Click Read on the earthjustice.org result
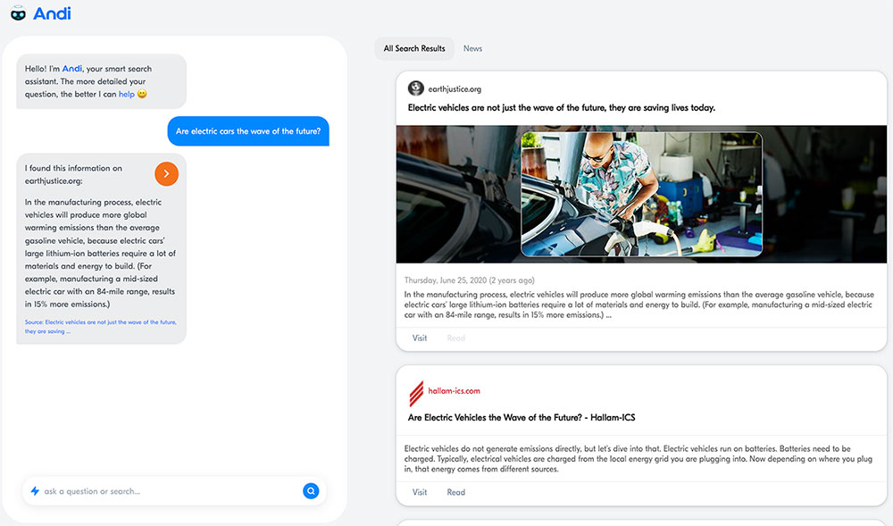This screenshot has height=526, width=893. tap(455, 338)
